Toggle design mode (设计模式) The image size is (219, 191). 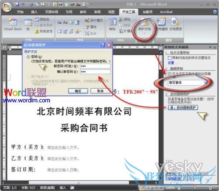94,20
